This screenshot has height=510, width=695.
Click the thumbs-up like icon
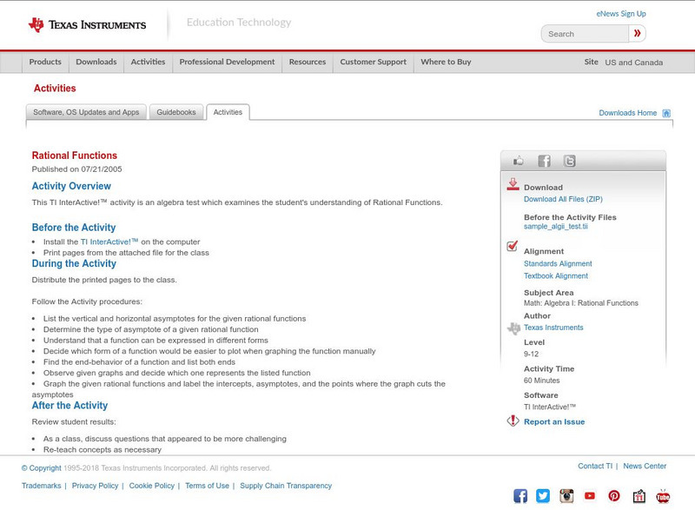[x=518, y=161]
